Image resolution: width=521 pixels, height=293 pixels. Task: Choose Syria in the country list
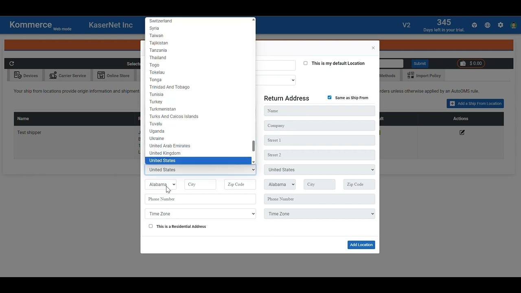[x=198, y=28]
